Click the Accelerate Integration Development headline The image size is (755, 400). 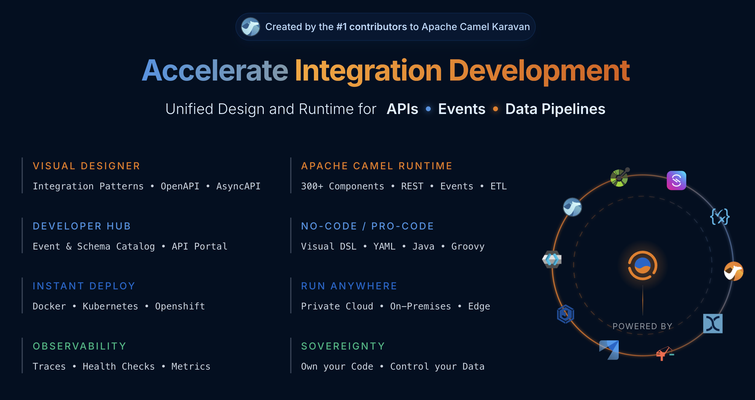click(385, 71)
